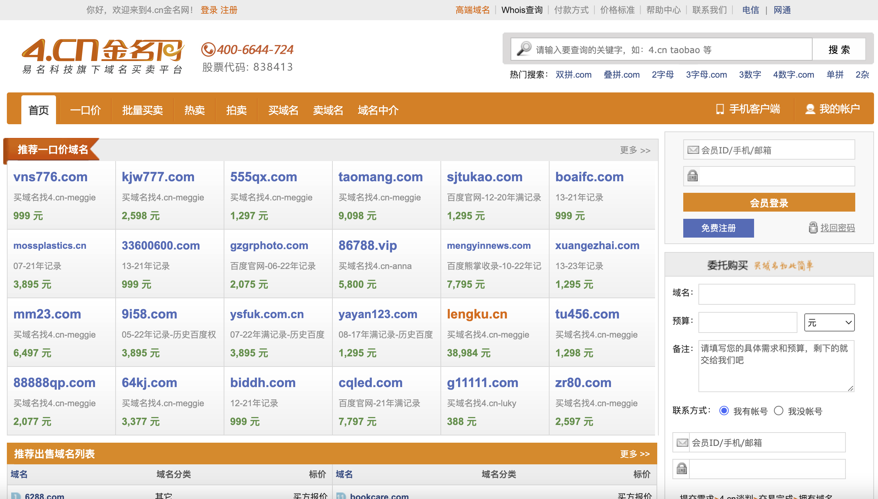Switch to the 拍卖 tab
The height and width of the screenshot is (499, 878).
[236, 110]
